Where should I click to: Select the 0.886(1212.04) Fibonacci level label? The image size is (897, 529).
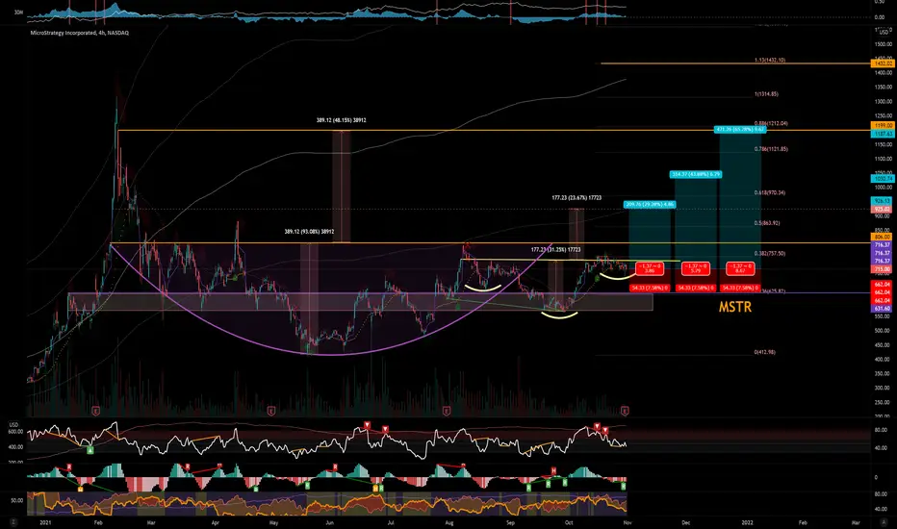(x=771, y=123)
